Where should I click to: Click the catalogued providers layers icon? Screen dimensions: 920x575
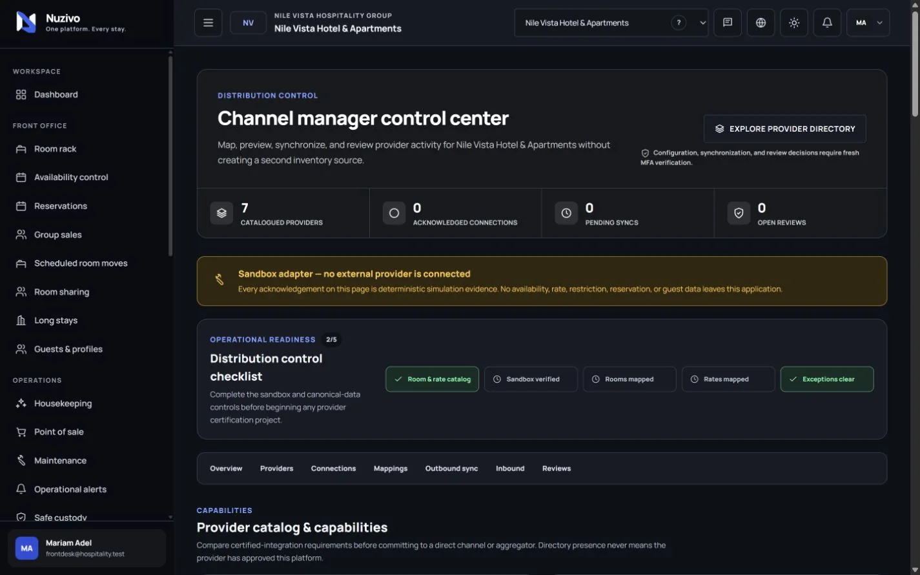coord(221,213)
